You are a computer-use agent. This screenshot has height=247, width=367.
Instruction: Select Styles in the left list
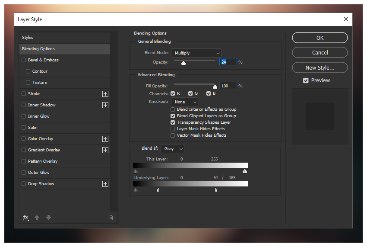pyautogui.click(x=65, y=38)
